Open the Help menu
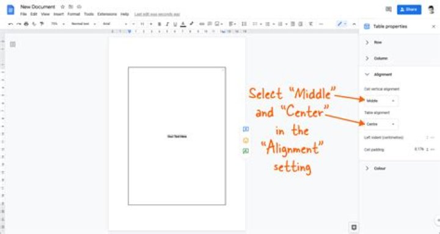Viewport: 440px width, 234px height. (x=125, y=14)
